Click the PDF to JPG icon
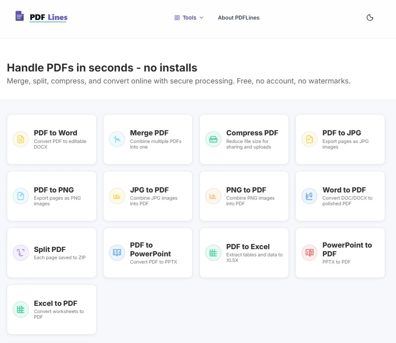The height and width of the screenshot is (343, 396). click(309, 139)
